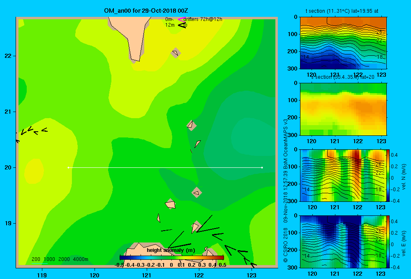Click the narrow island near 121.2 longitude, 19.1 latitude

159,218
